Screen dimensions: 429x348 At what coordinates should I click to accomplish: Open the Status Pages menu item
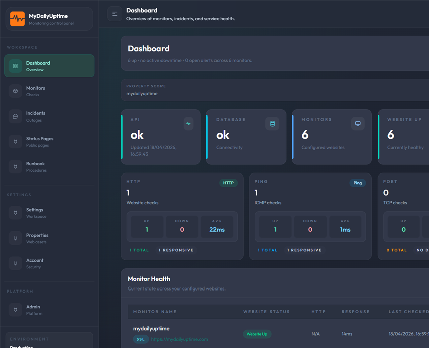(49, 142)
